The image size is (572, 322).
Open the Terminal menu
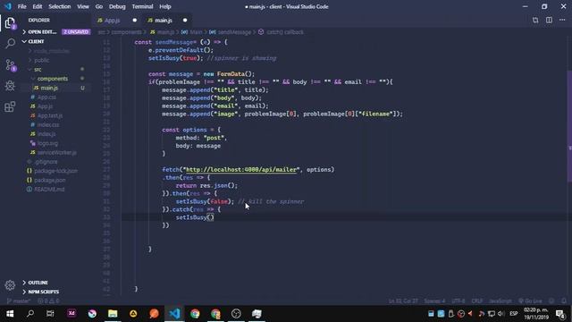(x=142, y=6)
